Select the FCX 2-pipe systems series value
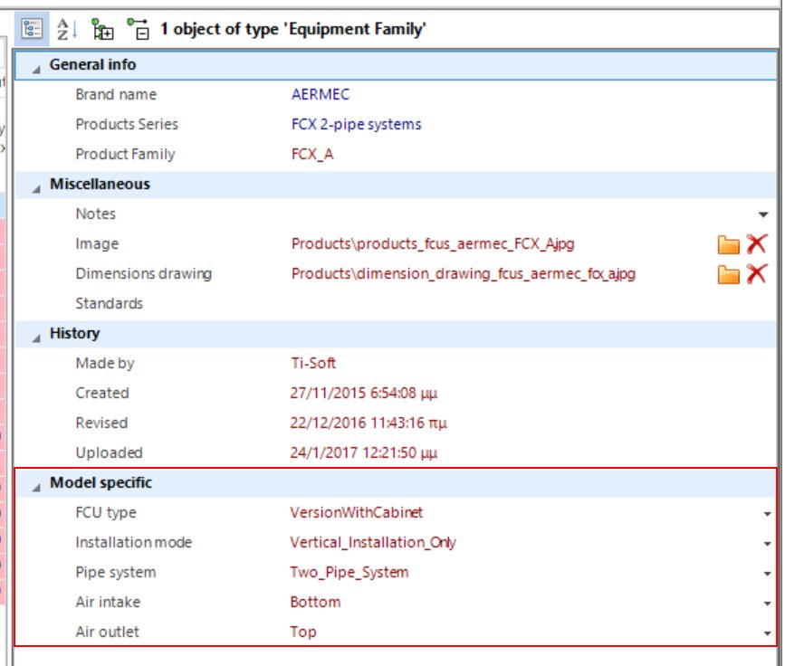 [x=355, y=124]
